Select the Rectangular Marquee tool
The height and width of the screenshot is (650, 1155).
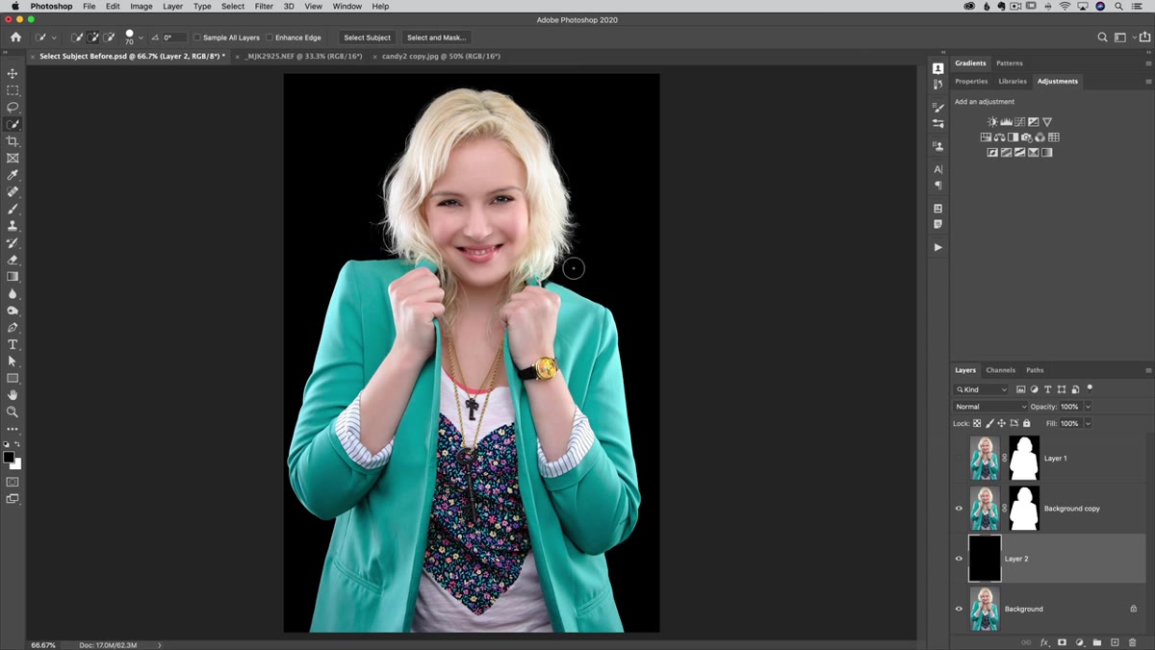(x=13, y=90)
